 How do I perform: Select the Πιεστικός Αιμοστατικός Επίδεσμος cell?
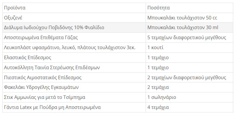(x=74, y=77)
